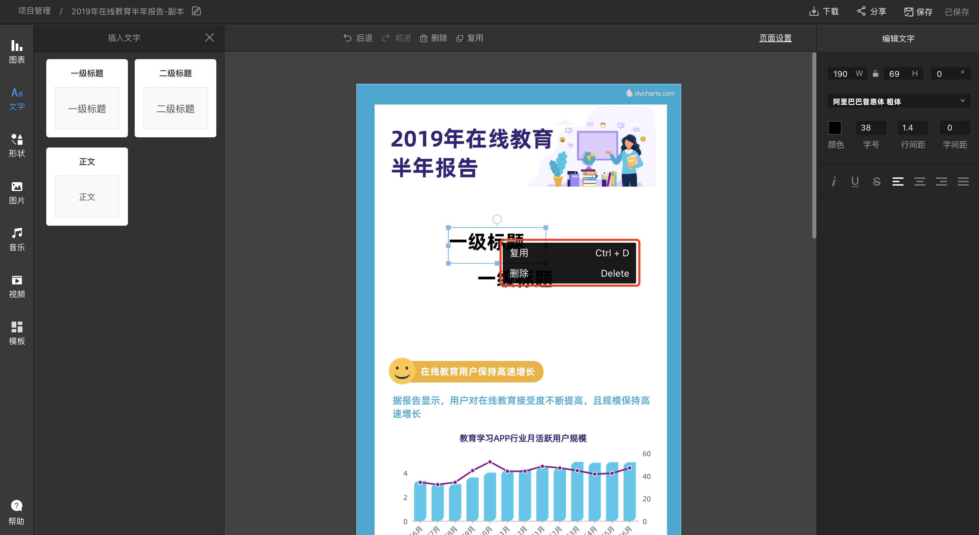
Task: Toggle strikethrough text formatting
Action: click(x=877, y=182)
